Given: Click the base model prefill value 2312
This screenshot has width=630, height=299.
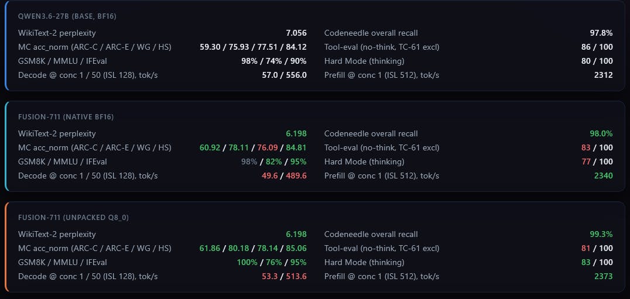Looking at the screenshot, I should pyautogui.click(x=604, y=75).
